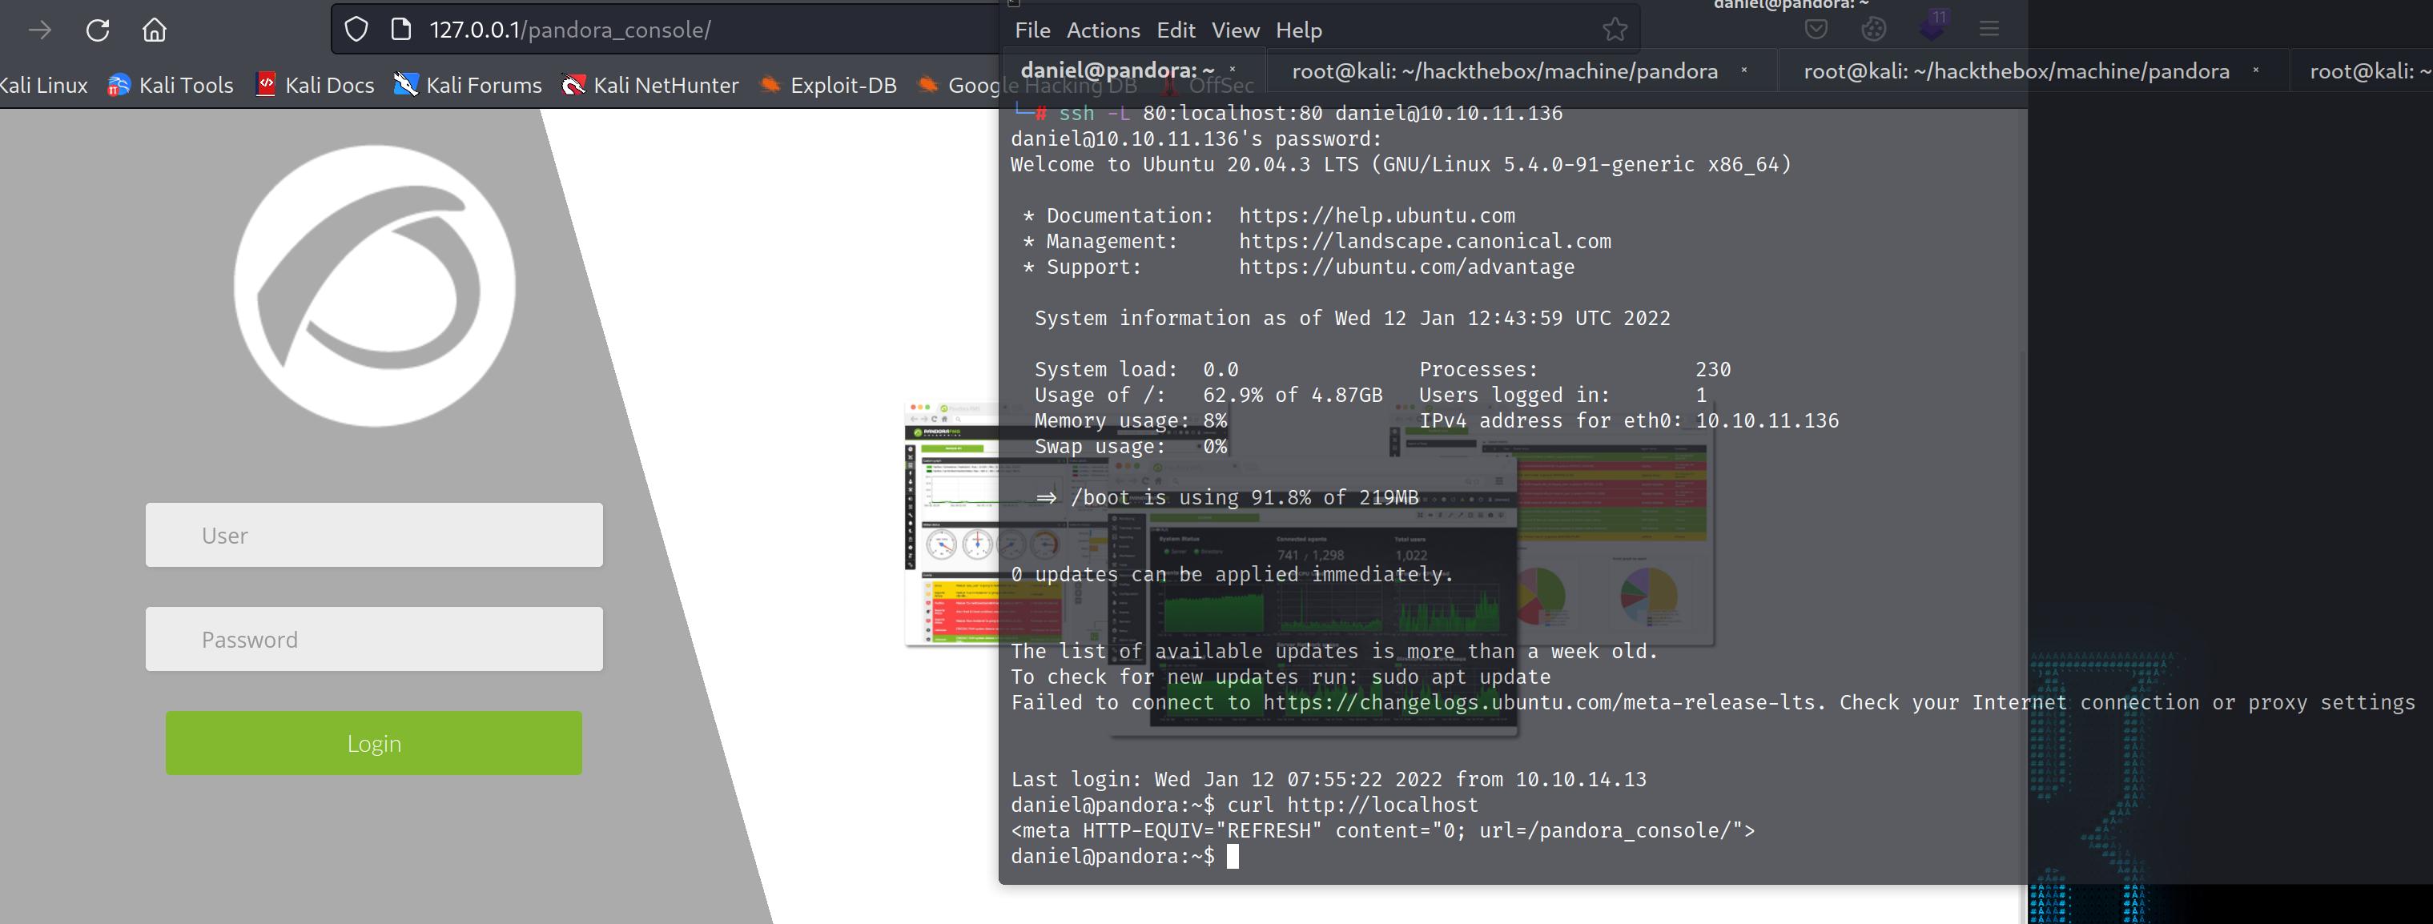2433x924 pixels.
Task: Click the page info document icon
Action: (x=400, y=30)
